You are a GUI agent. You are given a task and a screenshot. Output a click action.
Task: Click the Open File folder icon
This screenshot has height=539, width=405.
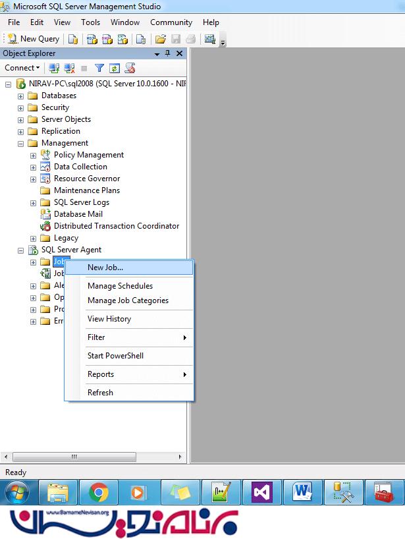tap(160, 39)
